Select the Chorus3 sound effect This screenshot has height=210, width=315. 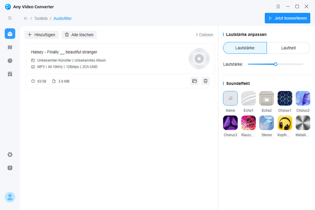pyautogui.click(x=230, y=123)
